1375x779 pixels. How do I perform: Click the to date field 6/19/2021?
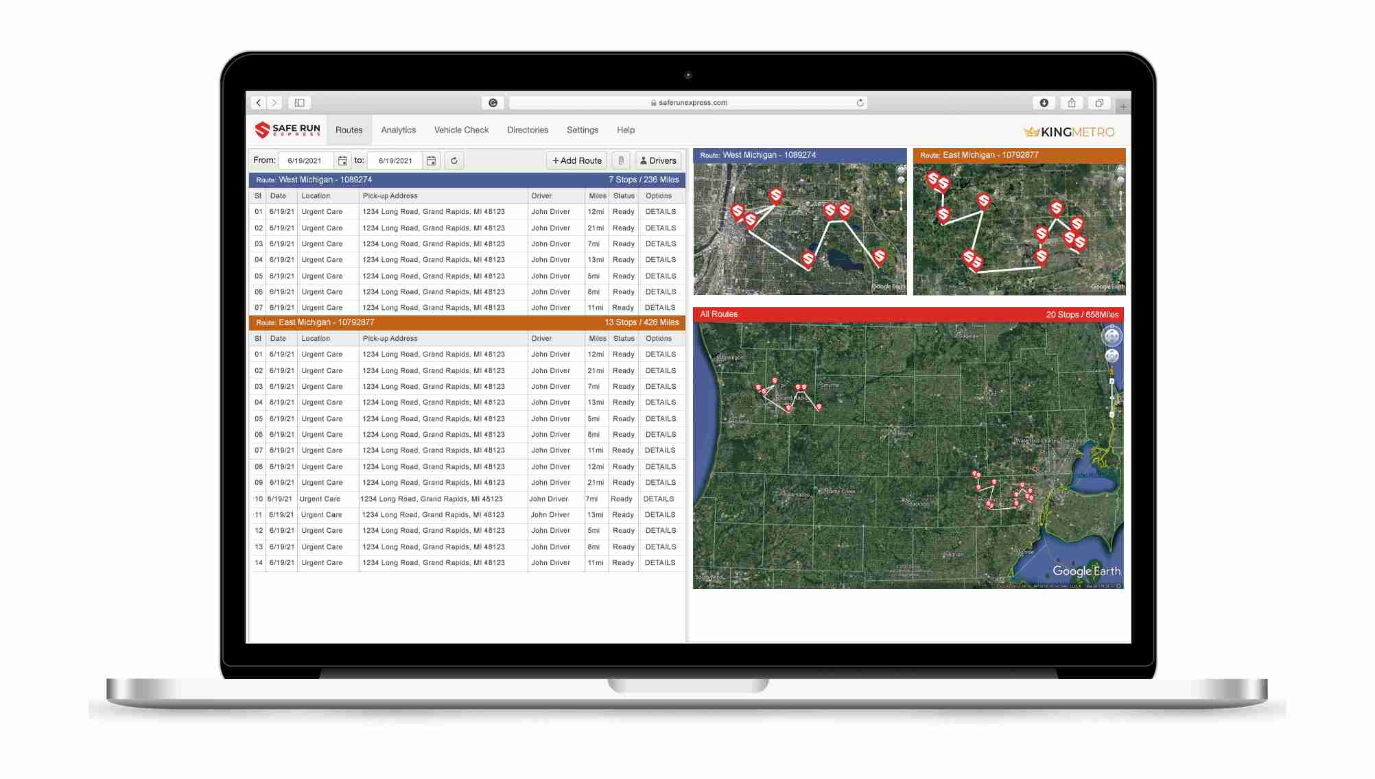(395, 160)
